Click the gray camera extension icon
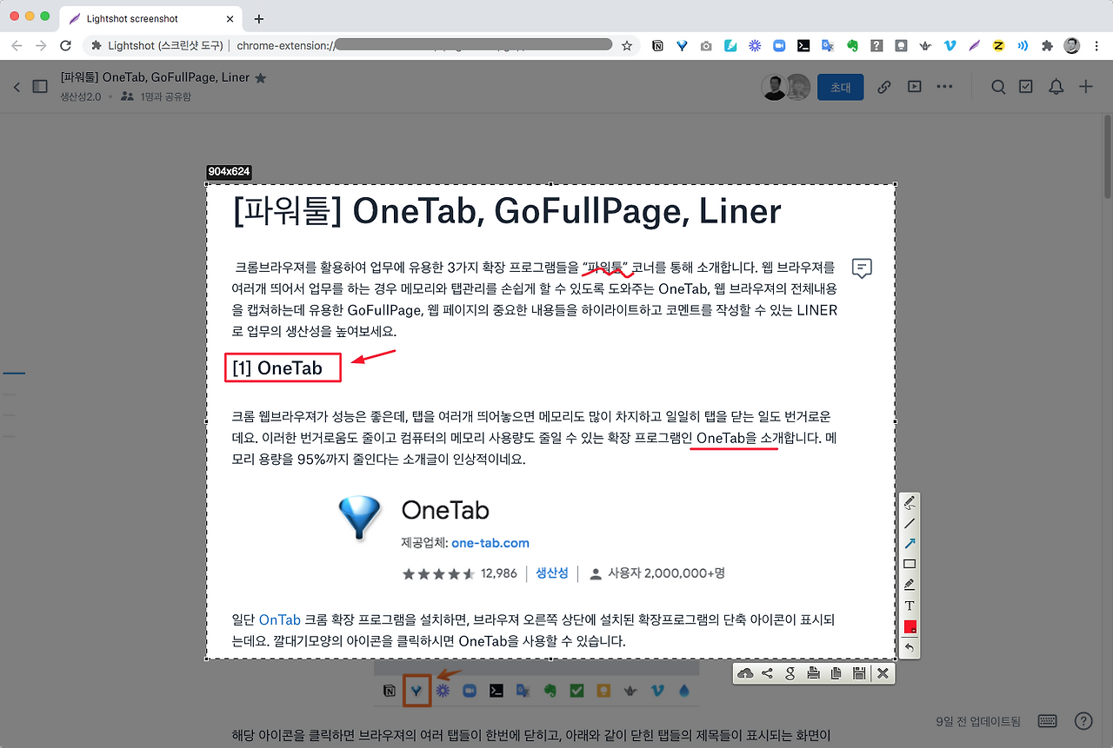This screenshot has height=748, width=1113. [706, 45]
